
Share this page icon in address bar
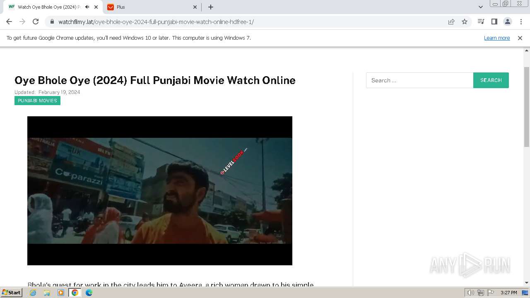click(451, 22)
